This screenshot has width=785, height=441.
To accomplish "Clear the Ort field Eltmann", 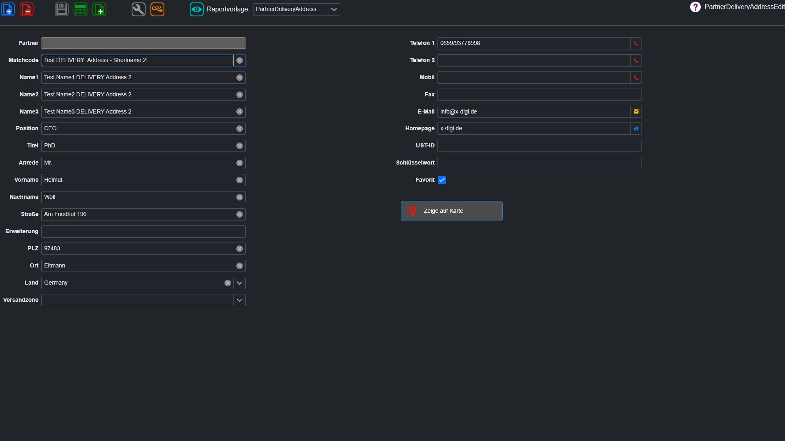I will tap(240, 266).
